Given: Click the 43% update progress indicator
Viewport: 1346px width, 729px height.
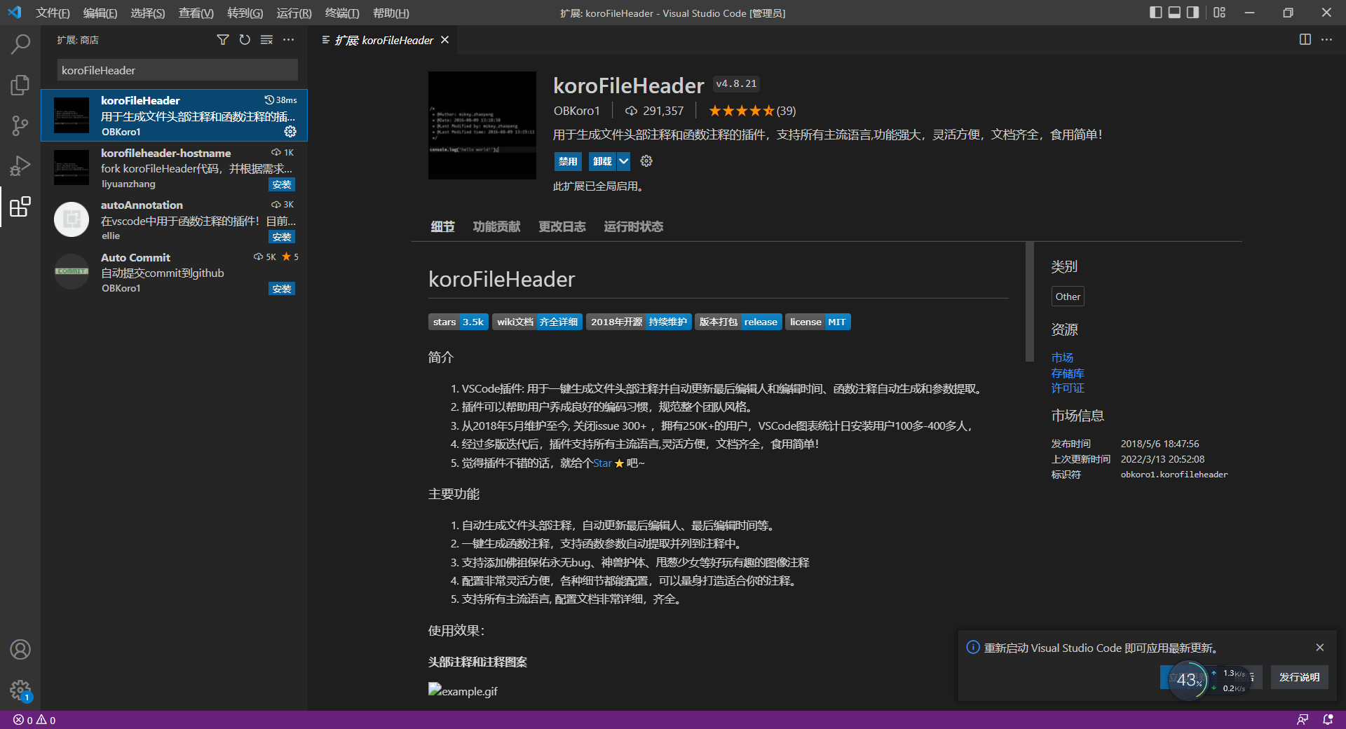Looking at the screenshot, I should pyautogui.click(x=1190, y=680).
